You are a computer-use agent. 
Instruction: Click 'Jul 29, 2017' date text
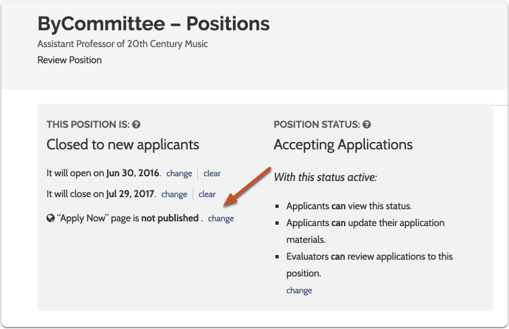[x=131, y=194]
